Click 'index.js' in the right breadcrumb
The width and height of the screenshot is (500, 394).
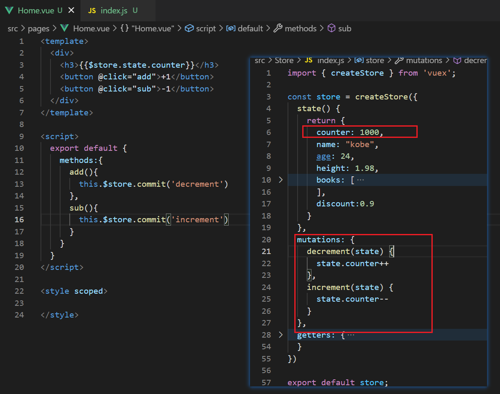click(x=330, y=61)
